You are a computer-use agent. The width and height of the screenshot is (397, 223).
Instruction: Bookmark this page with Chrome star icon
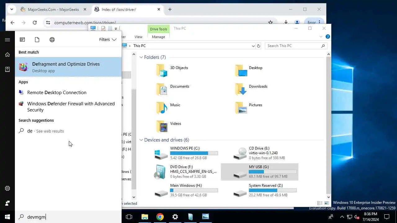270,22
